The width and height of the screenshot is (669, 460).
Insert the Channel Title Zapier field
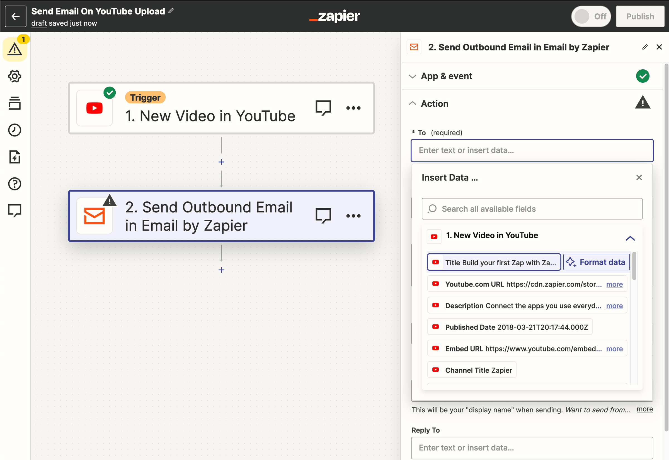click(x=472, y=370)
